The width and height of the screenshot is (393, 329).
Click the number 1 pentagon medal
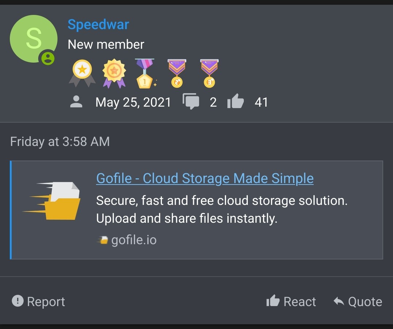[145, 74]
